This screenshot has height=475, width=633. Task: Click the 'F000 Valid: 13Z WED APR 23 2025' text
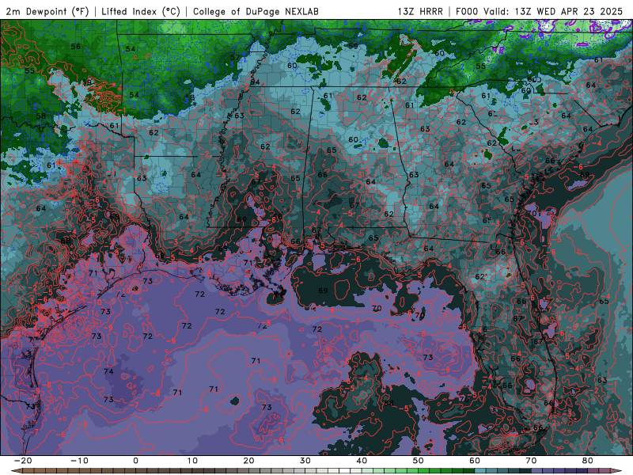pos(540,11)
